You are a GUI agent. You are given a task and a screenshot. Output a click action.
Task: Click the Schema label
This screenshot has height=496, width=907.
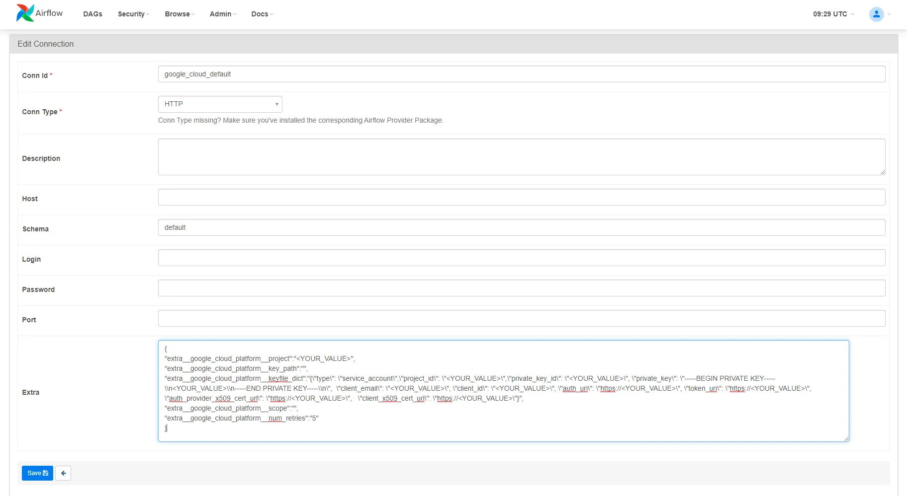pos(35,229)
